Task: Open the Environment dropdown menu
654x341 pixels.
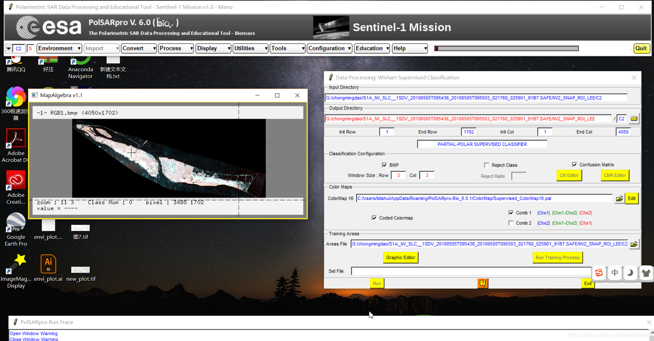Action: pos(59,48)
